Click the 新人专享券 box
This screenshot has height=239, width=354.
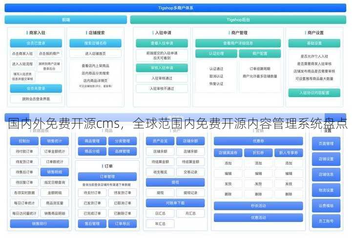(289, 153)
